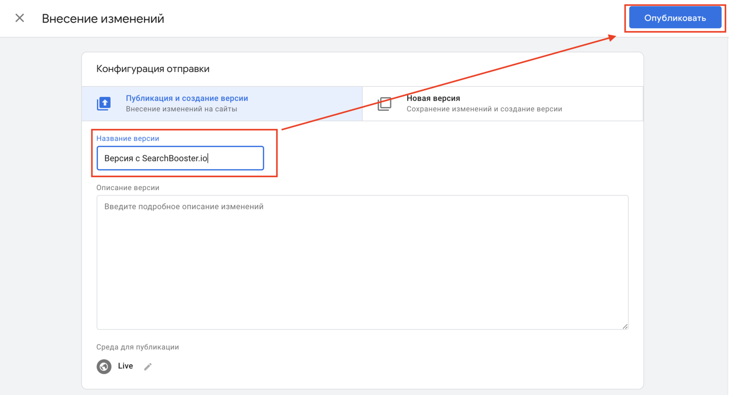The width and height of the screenshot is (729, 395).
Task: Click the placeholder Введите подробное описание изменений
Action: (x=184, y=207)
